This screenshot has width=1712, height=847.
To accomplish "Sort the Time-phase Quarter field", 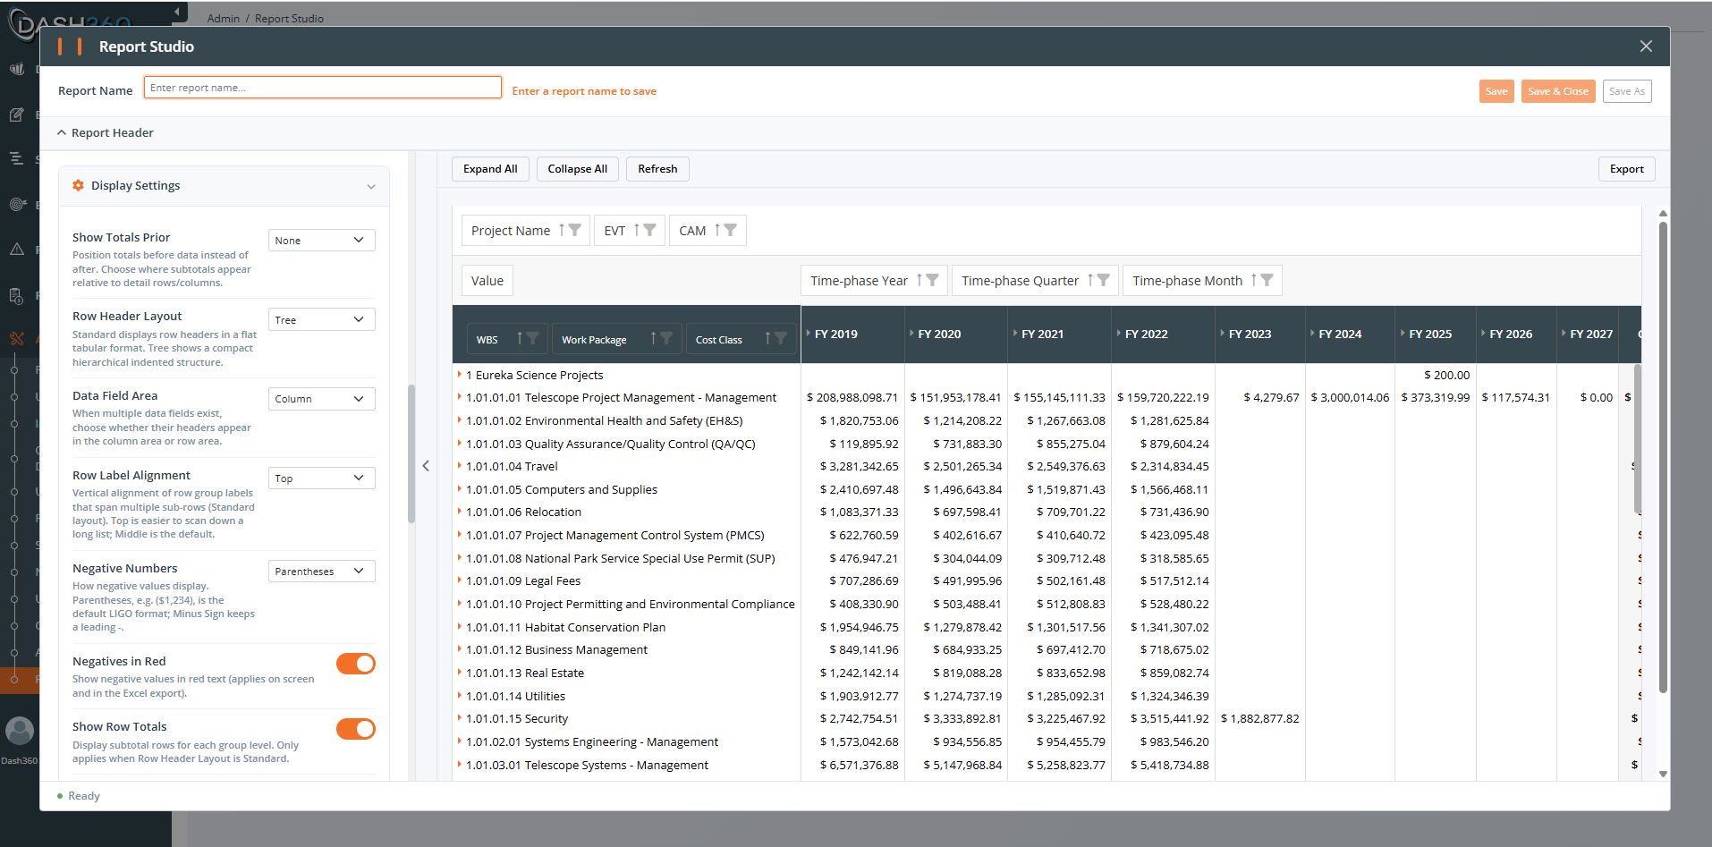I will click(x=1089, y=280).
